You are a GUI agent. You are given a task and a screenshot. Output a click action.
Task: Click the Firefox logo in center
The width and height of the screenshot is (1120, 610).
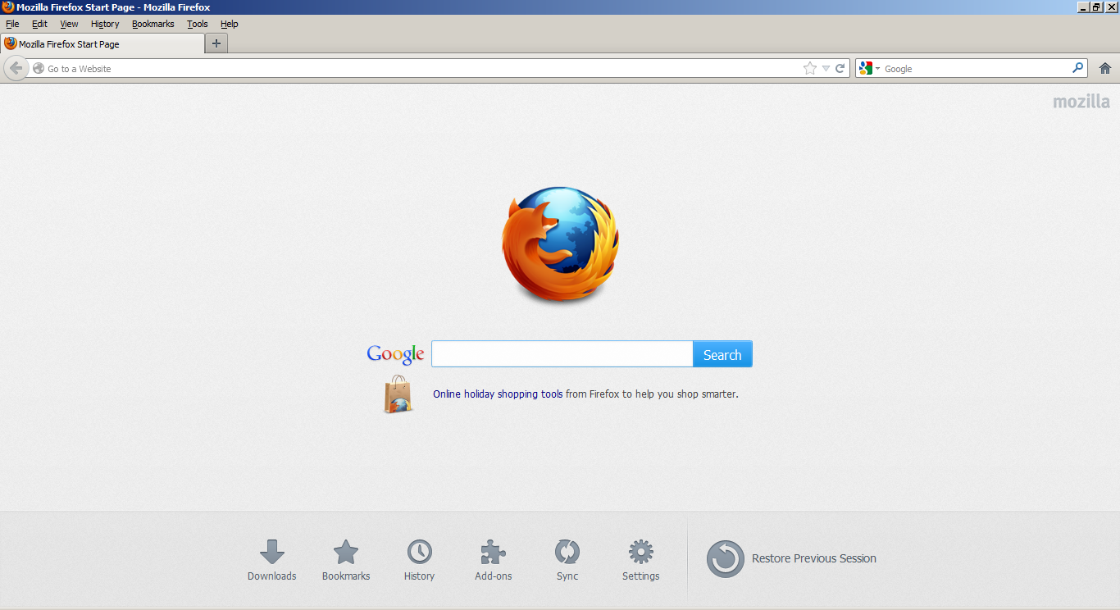tap(561, 244)
